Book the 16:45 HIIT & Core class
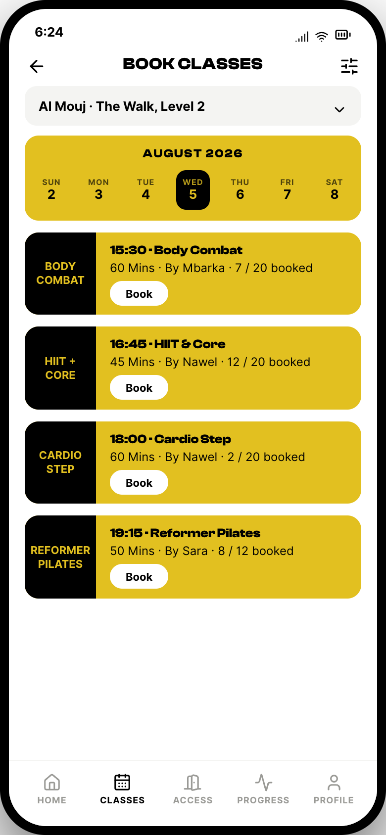This screenshot has height=835, width=386. coord(139,388)
